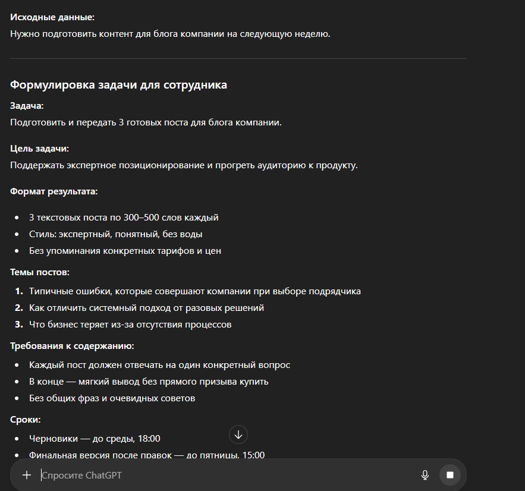
Task: Click the third topic about отсутствия процессов
Action: [x=130, y=325]
